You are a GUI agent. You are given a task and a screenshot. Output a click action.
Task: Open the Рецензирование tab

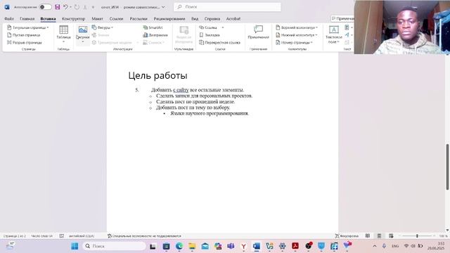tap(169, 19)
